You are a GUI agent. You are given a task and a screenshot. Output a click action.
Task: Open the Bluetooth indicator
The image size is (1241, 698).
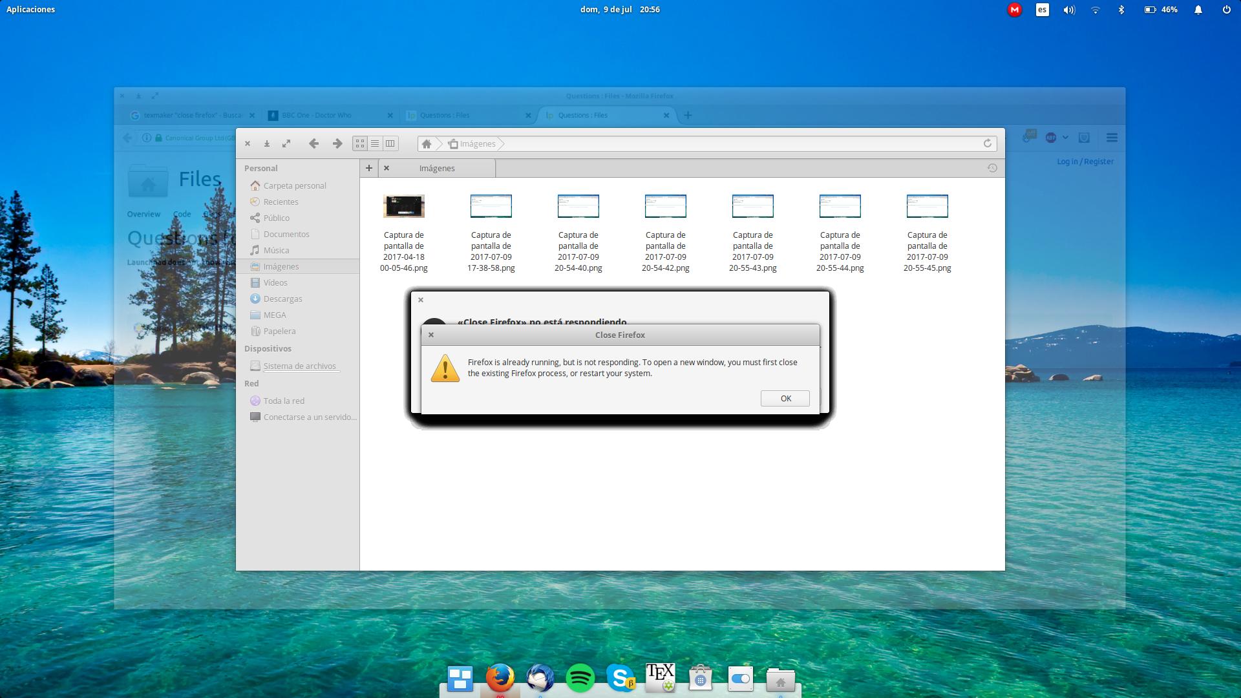tap(1121, 10)
